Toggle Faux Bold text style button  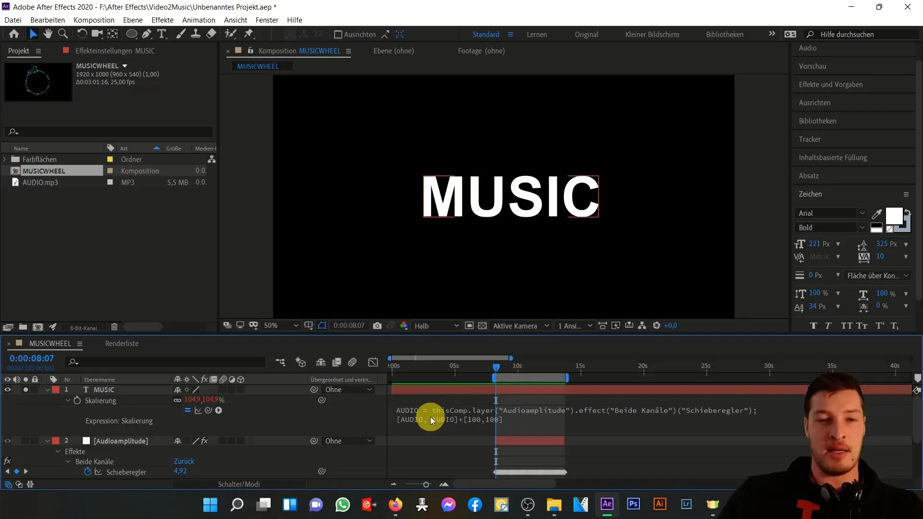click(x=813, y=326)
